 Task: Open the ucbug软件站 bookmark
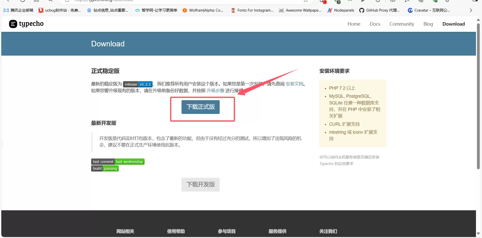point(60,10)
